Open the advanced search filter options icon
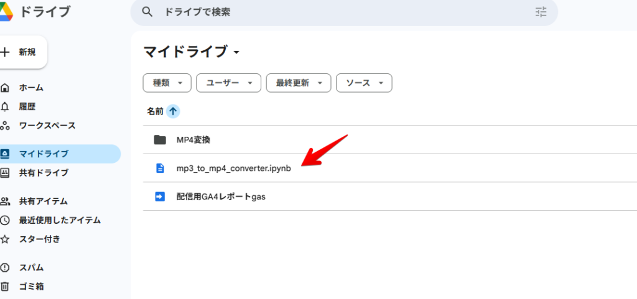 pyautogui.click(x=541, y=12)
